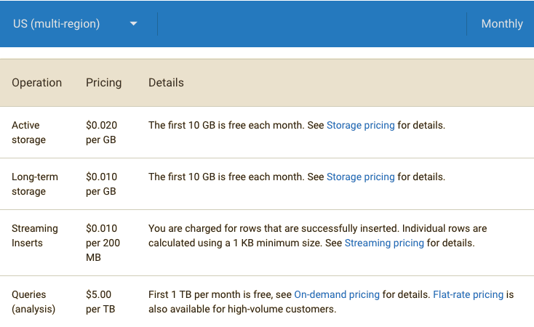Open the On-demand pricing link

pos(336,294)
